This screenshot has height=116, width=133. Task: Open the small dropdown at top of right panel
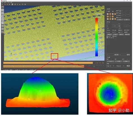(114, 11)
